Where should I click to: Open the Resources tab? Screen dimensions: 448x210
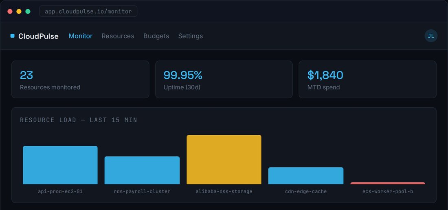tap(118, 36)
